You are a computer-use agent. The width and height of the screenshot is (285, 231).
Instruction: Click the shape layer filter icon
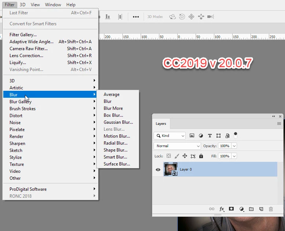[x=218, y=136]
